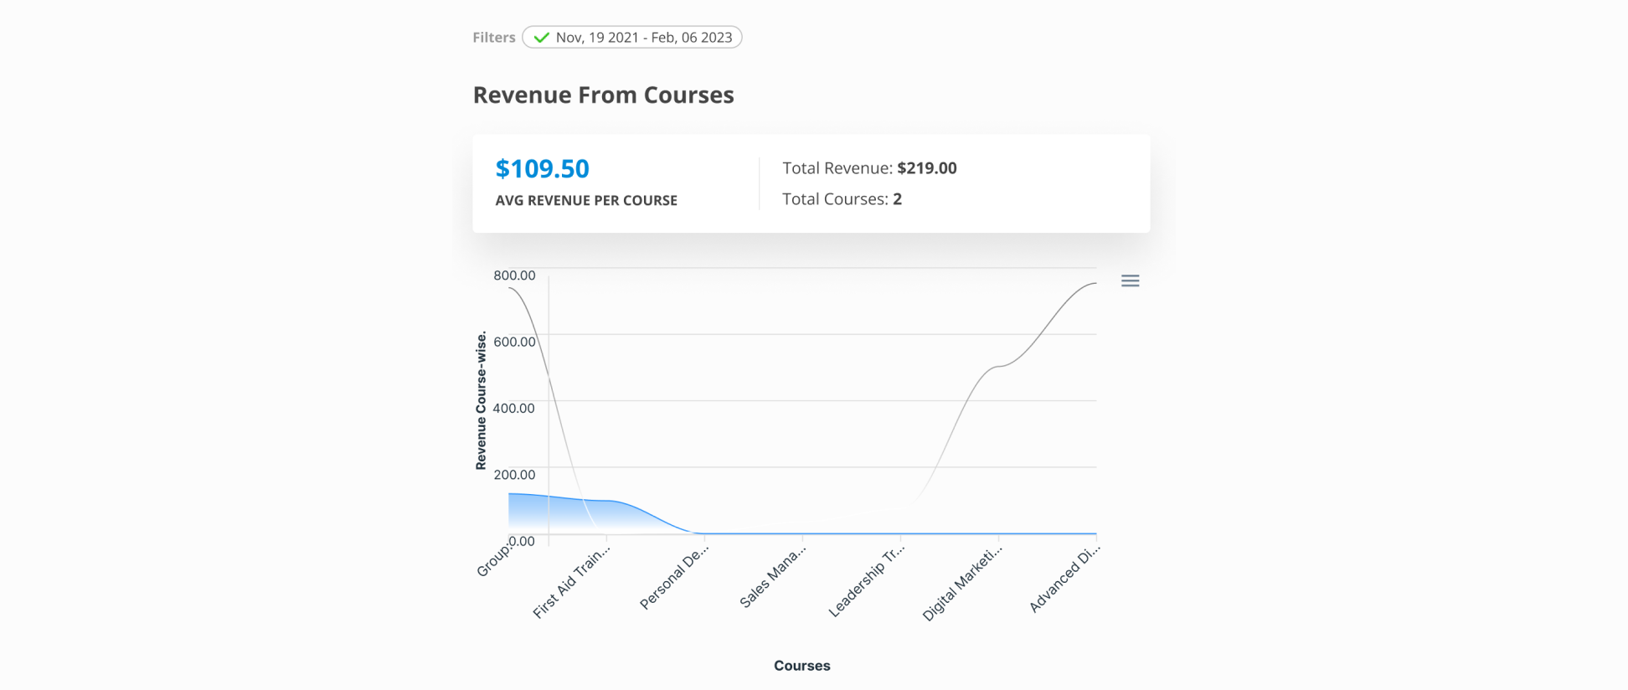The image size is (1628, 690).
Task: Click the AVG REVENUE PER COURSE caption
Action: [585, 201]
